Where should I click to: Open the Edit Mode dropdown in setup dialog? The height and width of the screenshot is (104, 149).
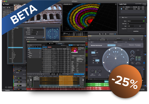(x=34, y=40)
